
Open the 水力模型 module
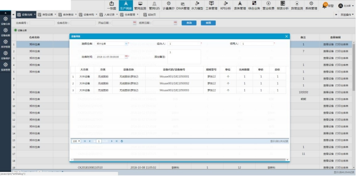click(197, 6)
